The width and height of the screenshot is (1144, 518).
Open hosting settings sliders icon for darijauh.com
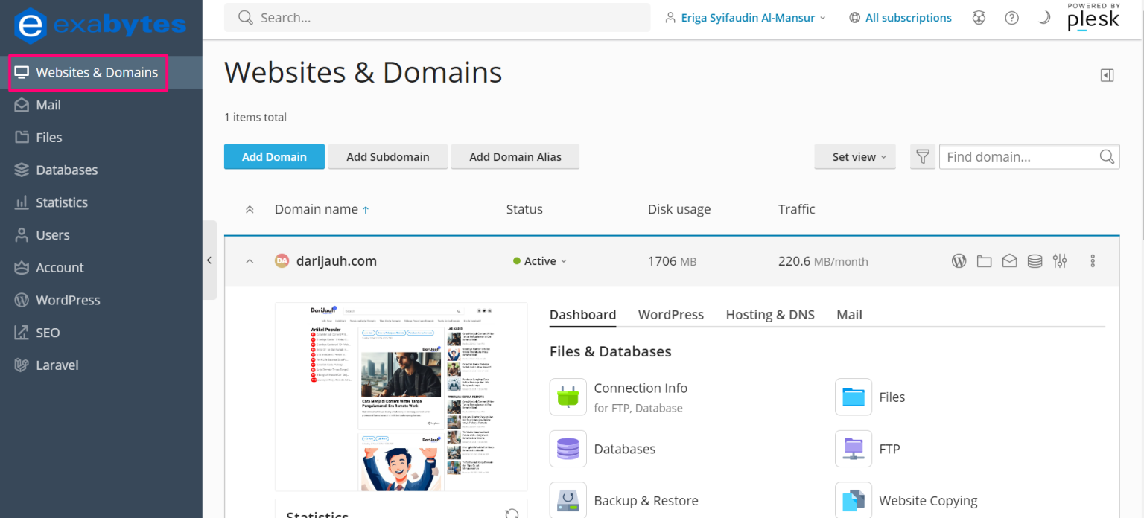[1060, 261]
